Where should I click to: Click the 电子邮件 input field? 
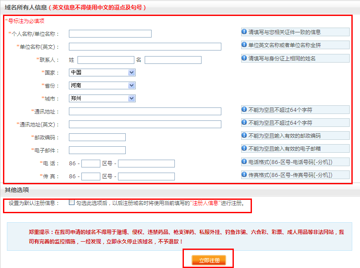point(97,150)
